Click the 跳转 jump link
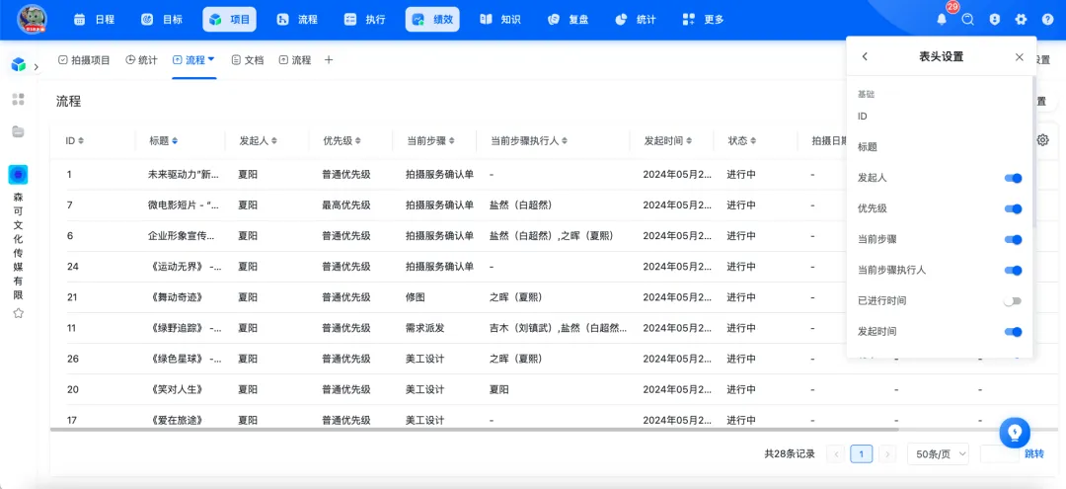The image size is (1066, 489). coord(1034,453)
